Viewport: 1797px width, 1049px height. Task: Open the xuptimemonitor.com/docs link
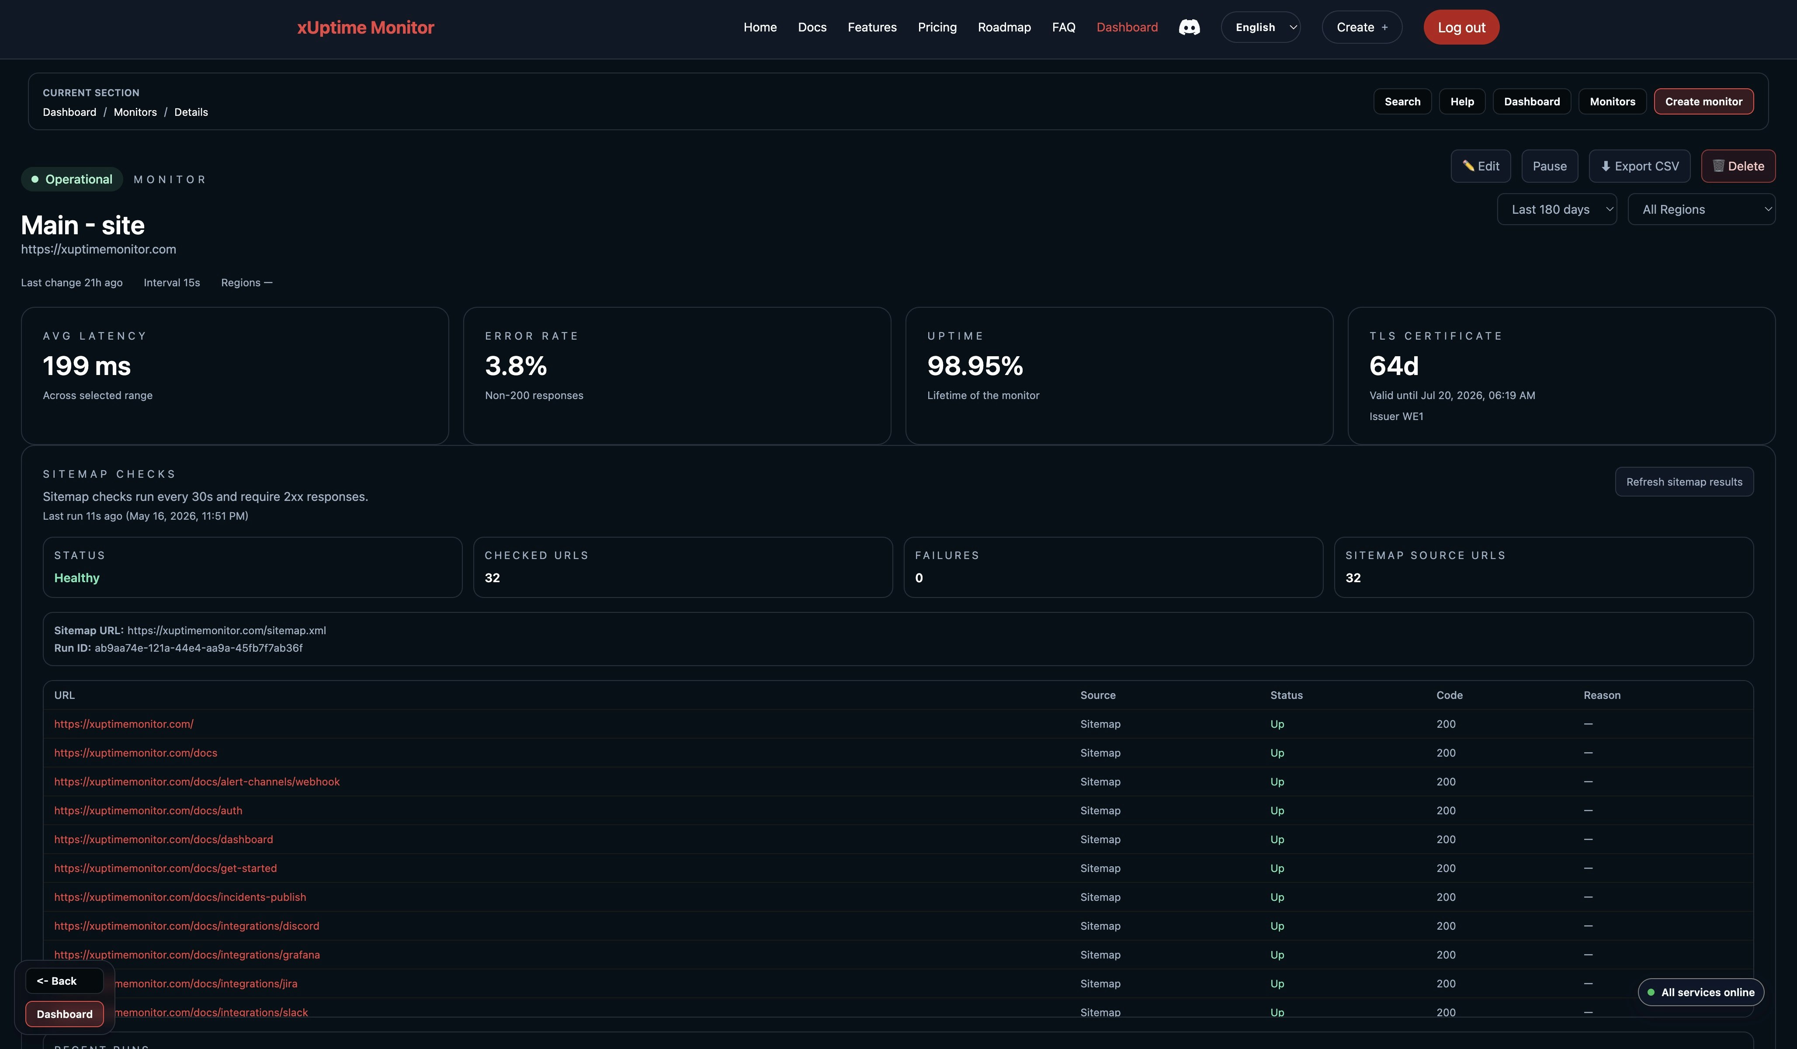coord(135,753)
